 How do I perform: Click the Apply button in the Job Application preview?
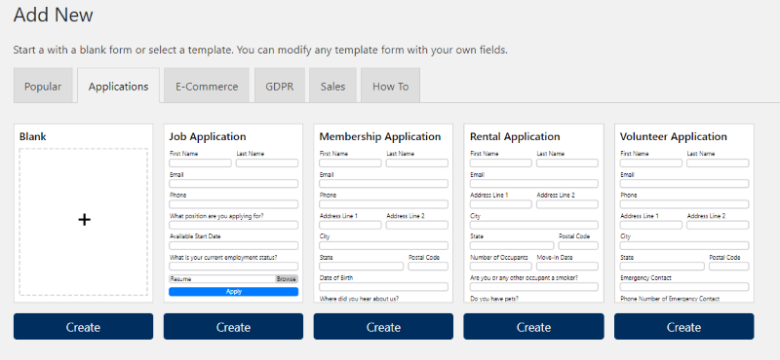[233, 292]
